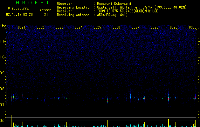The width and height of the screenshot is (200, 127).
Task: Click the HROFFT title text
Action: tap(32, 3)
